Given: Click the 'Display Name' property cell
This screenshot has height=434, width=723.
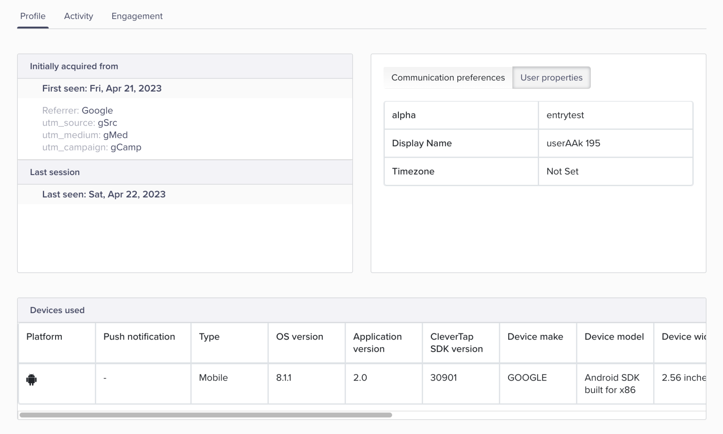Looking at the screenshot, I should click(461, 143).
